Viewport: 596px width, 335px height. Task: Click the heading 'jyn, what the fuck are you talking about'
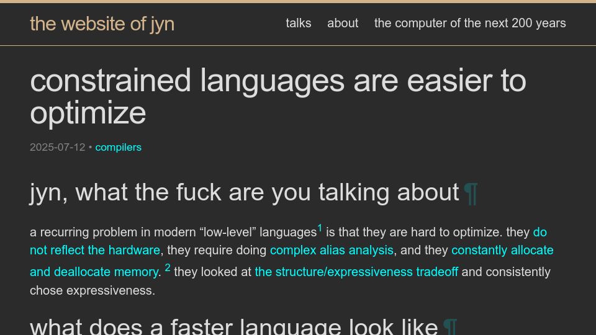245,193
